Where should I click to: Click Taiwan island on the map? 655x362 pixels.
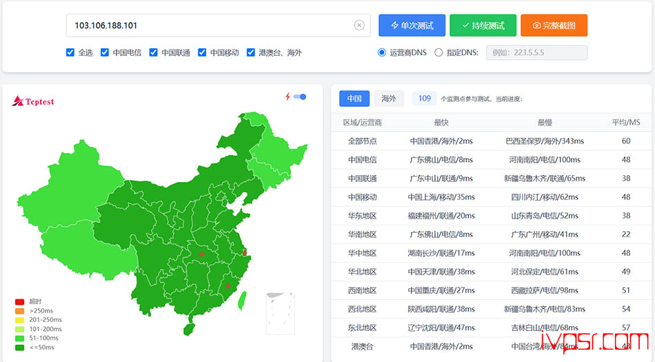[242, 301]
